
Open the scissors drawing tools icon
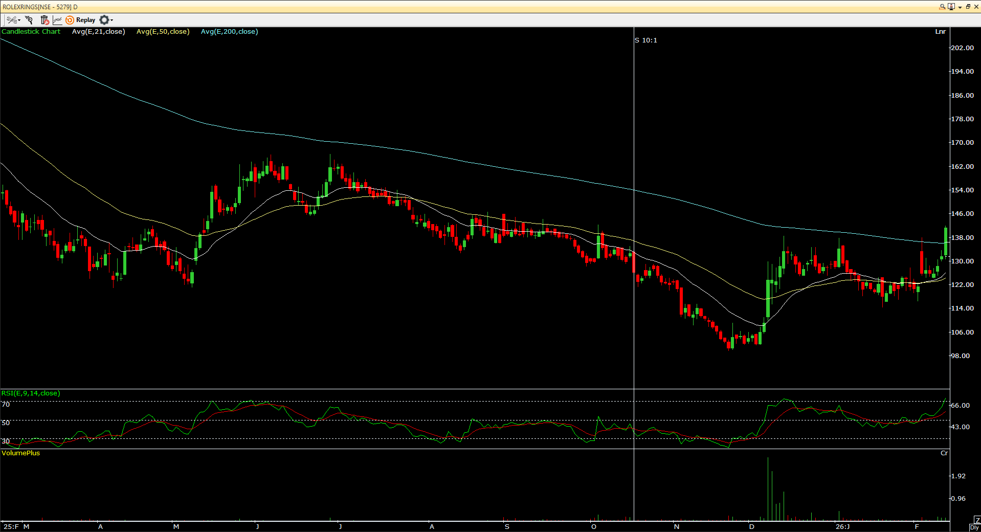pyautogui.click(x=11, y=20)
